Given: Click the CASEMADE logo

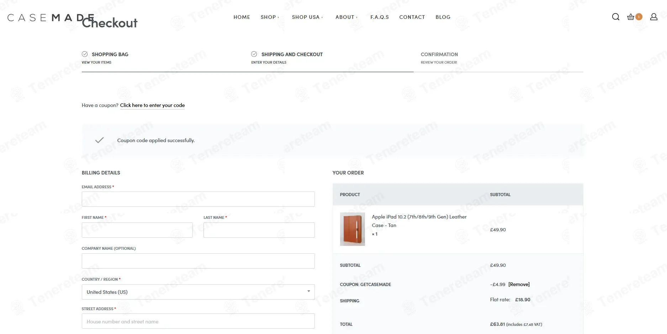Looking at the screenshot, I should (x=51, y=17).
